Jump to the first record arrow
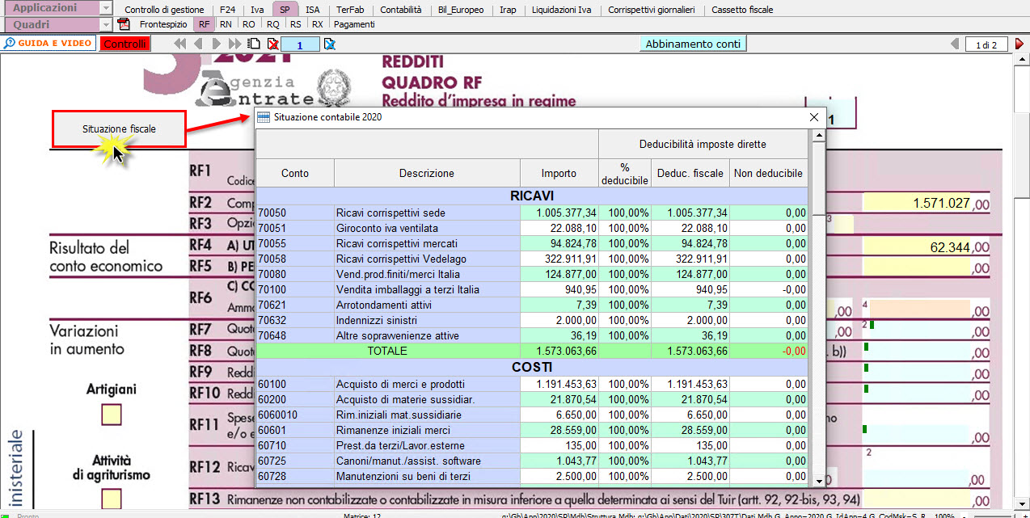 tap(180, 44)
